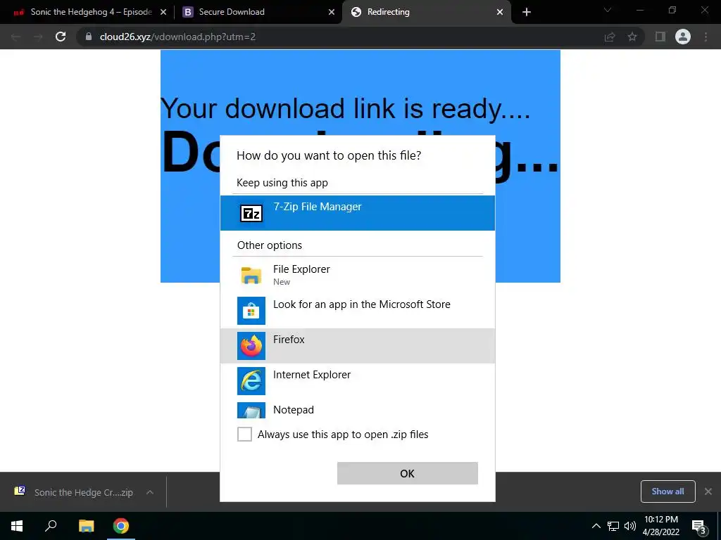Screen dimensions: 721x540
Task: Open Chrome three-dot menu
Action: (706, 37)
